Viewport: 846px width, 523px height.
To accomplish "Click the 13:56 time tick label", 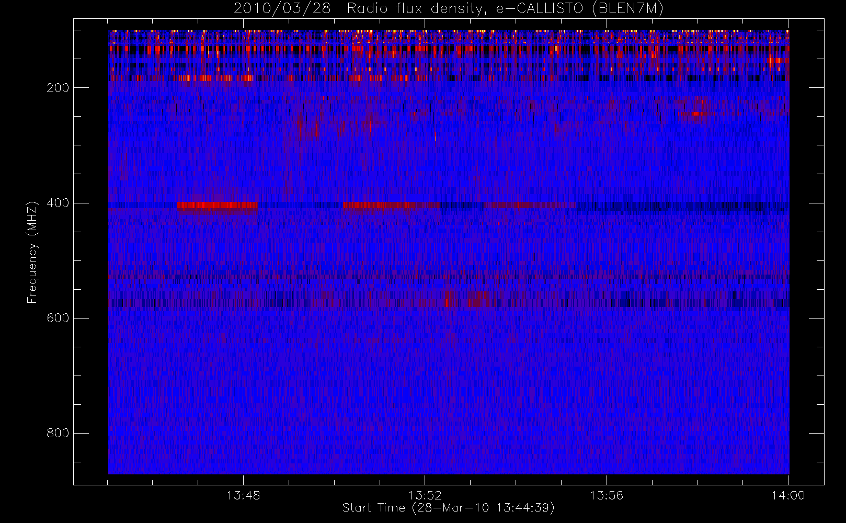I will tap(607, 495).
